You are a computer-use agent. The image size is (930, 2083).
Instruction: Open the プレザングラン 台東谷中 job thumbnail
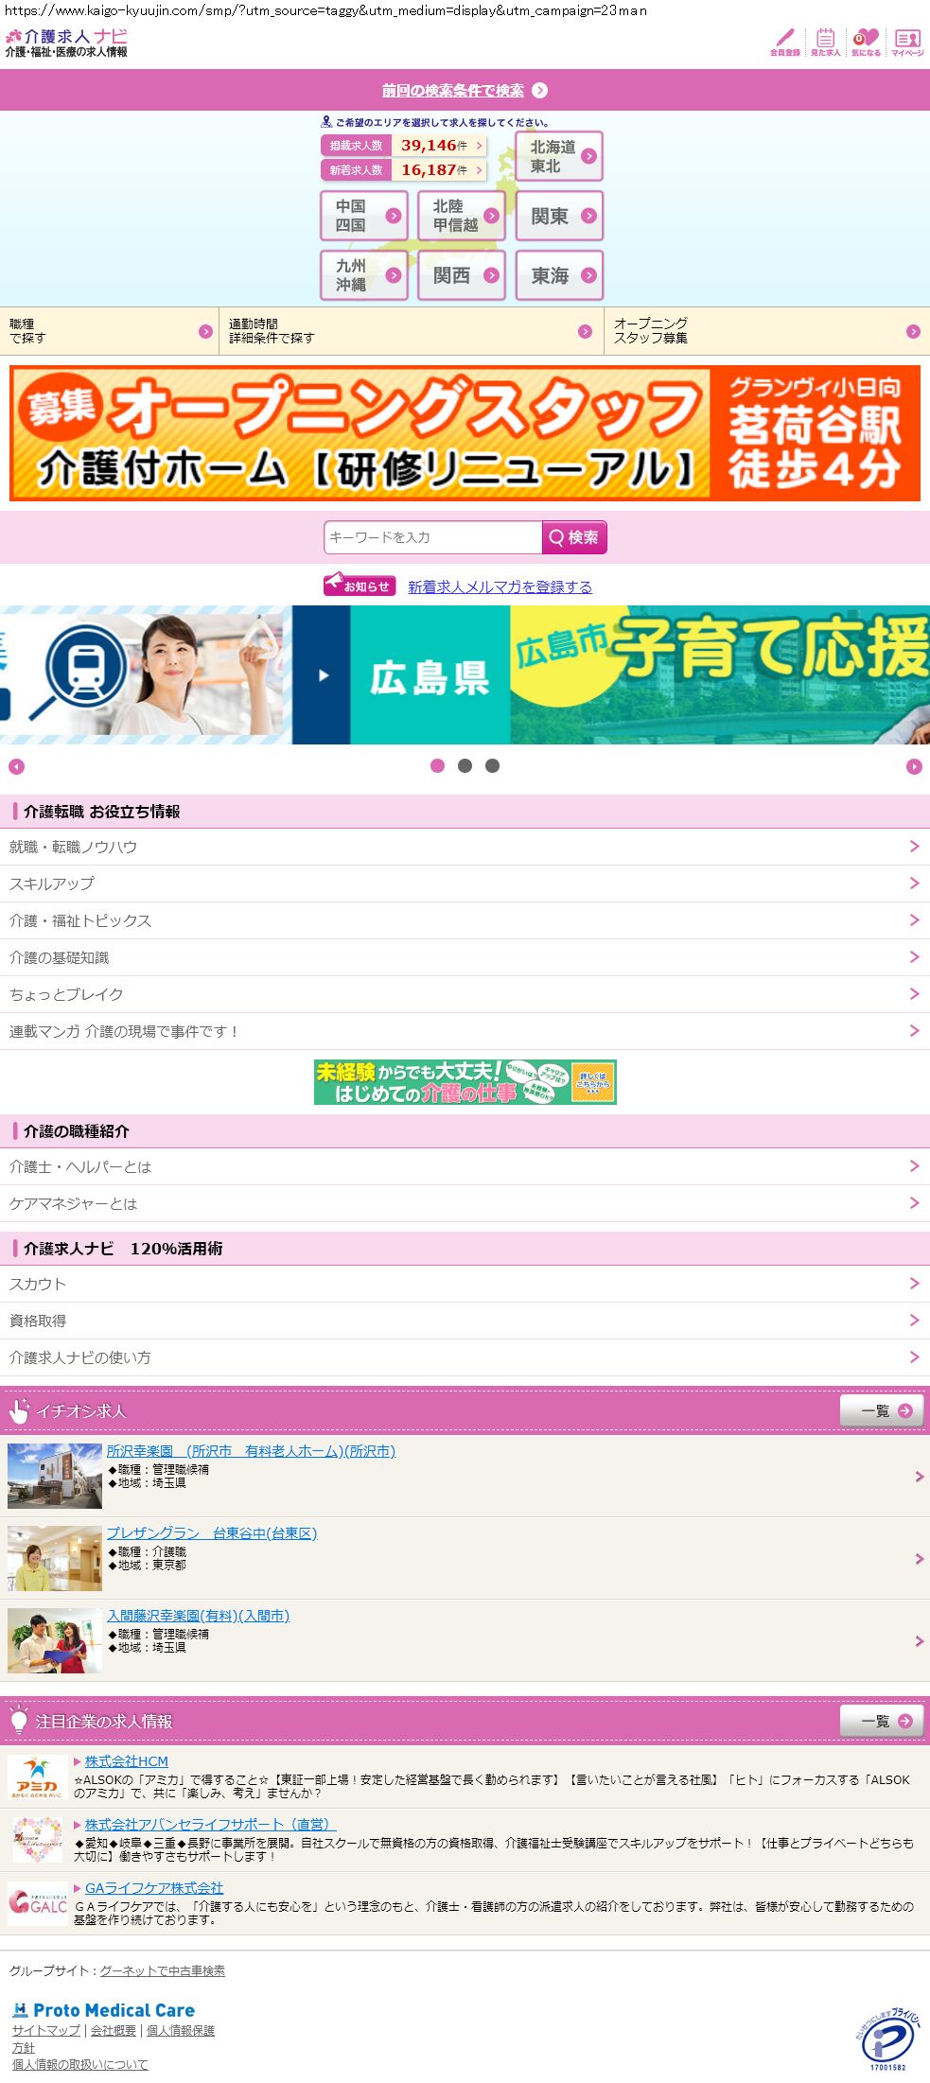(55, 1558)
